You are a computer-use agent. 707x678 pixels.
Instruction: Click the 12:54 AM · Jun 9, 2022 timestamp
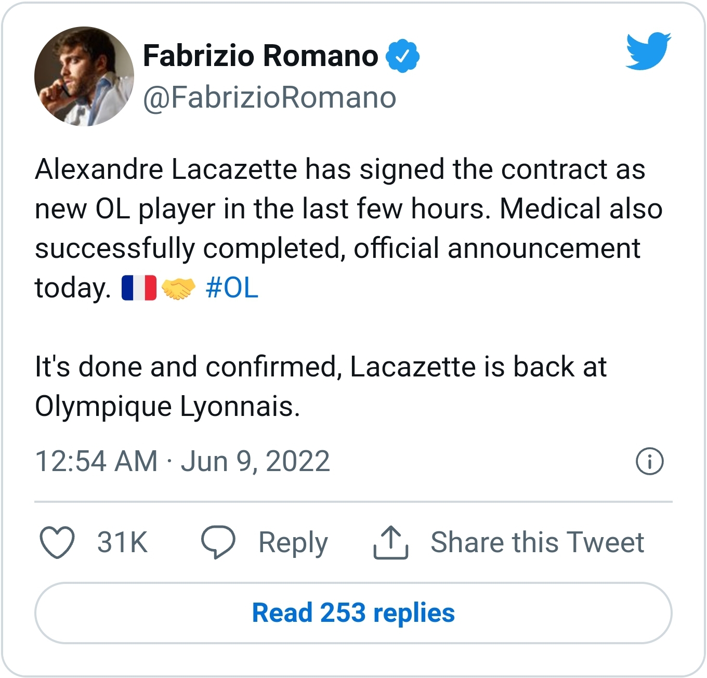(182, 461)
